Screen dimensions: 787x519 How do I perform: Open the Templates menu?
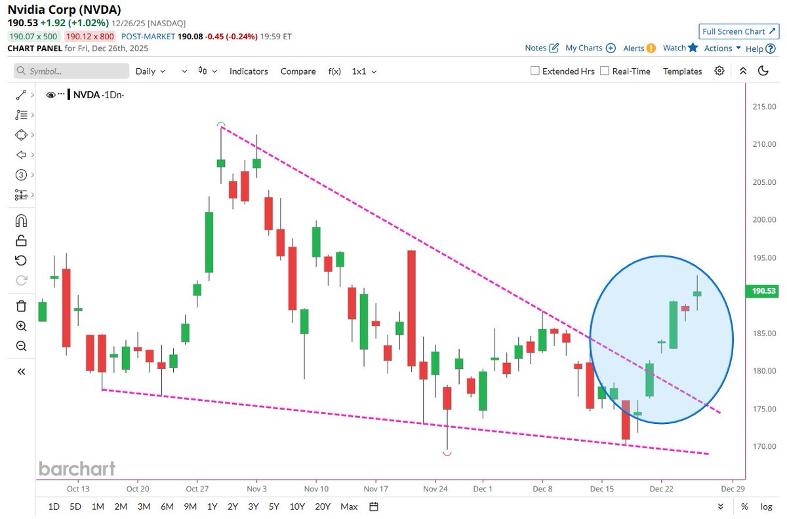click(x=682, y=71)
